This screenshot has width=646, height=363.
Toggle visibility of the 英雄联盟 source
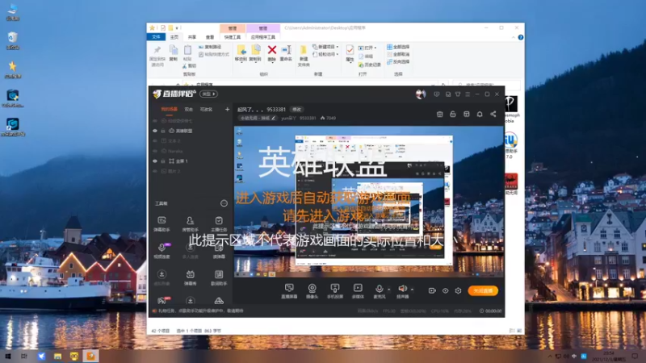tap(155, 131)
